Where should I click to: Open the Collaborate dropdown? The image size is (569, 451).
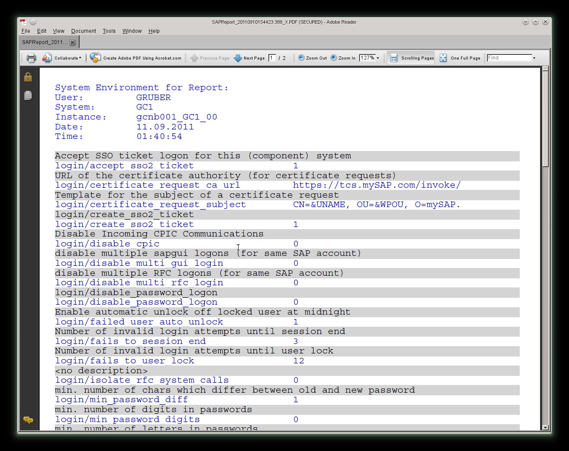62,58
